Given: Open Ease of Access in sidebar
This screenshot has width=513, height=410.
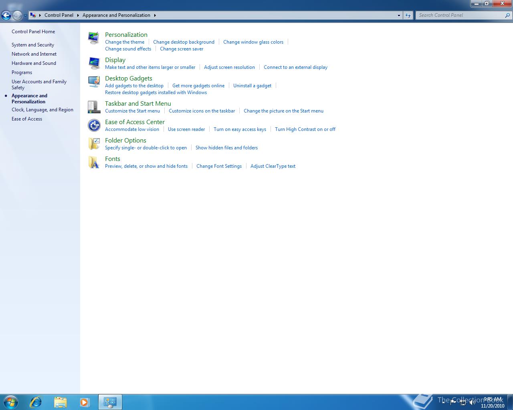Looking at the screenshot, I should pyautogui.click(x=27, y=119).
